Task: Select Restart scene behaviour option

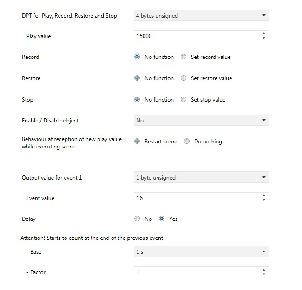Action: 137,142
